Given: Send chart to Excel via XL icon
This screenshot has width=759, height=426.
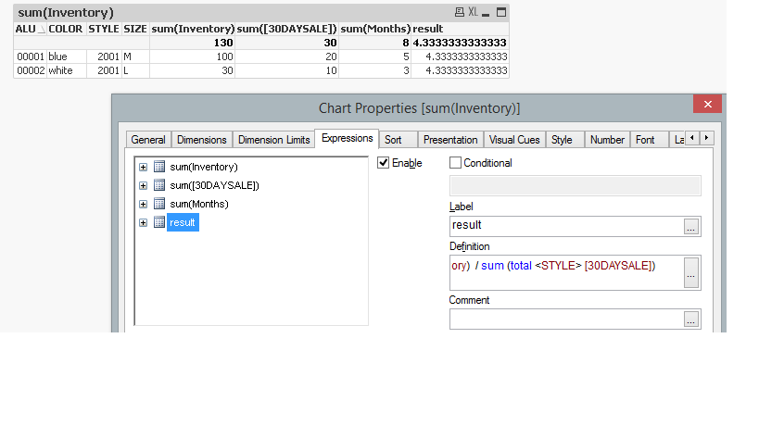Looking at the screenshot, I should (473, 12).
